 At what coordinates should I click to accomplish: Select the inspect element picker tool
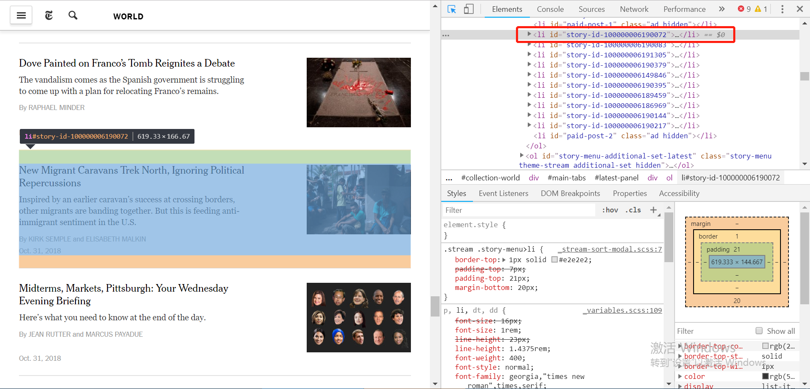[x=451, y=9]
